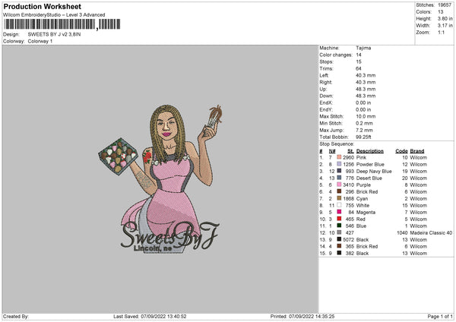Click the EndX value '0.00 in'
The image size is (456, 322).
pyautogui.click(x=363, y=103)
